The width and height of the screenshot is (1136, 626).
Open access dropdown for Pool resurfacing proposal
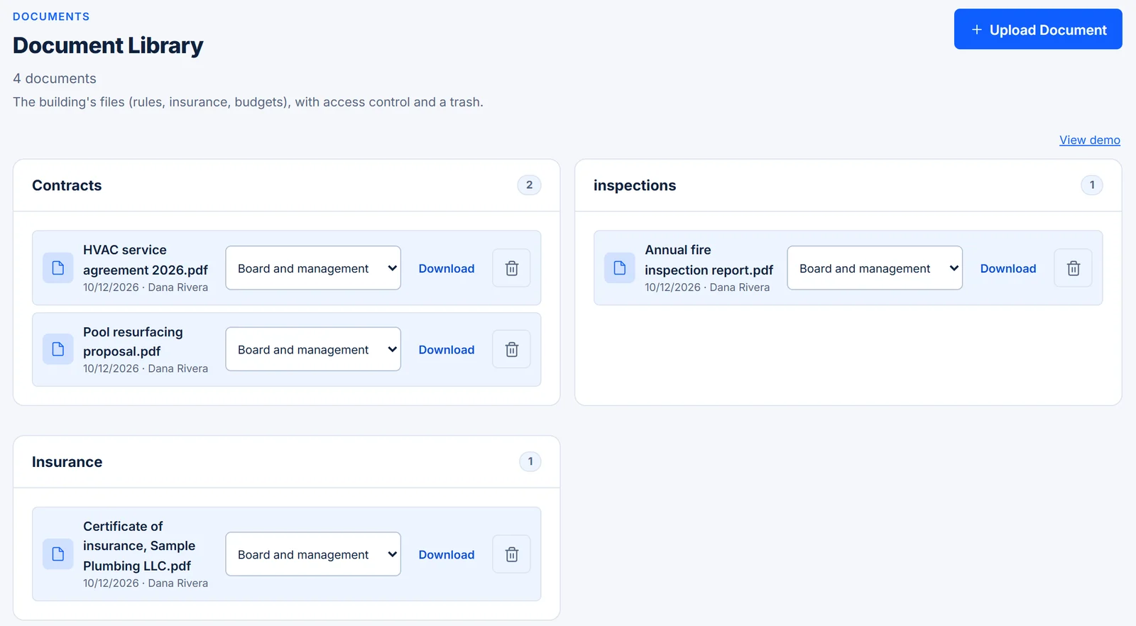coord(313,349)
